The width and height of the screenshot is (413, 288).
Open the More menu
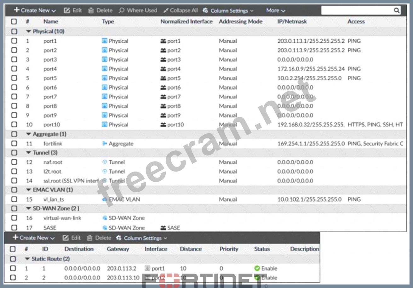click(275, 10)
